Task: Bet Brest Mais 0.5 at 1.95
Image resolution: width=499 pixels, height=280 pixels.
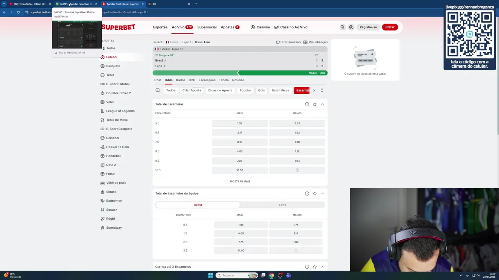Action: tap(241, 225)
